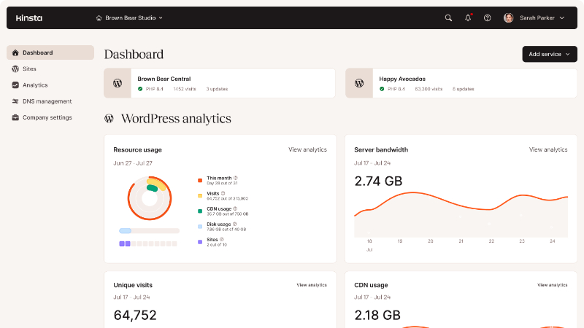Open the Add service dropdown button
This screenshot has width=584, height=328.
point(550,54)
